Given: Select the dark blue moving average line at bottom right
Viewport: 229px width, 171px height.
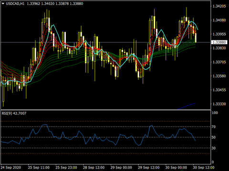Looking at the screenshot, I should (186, 106).
